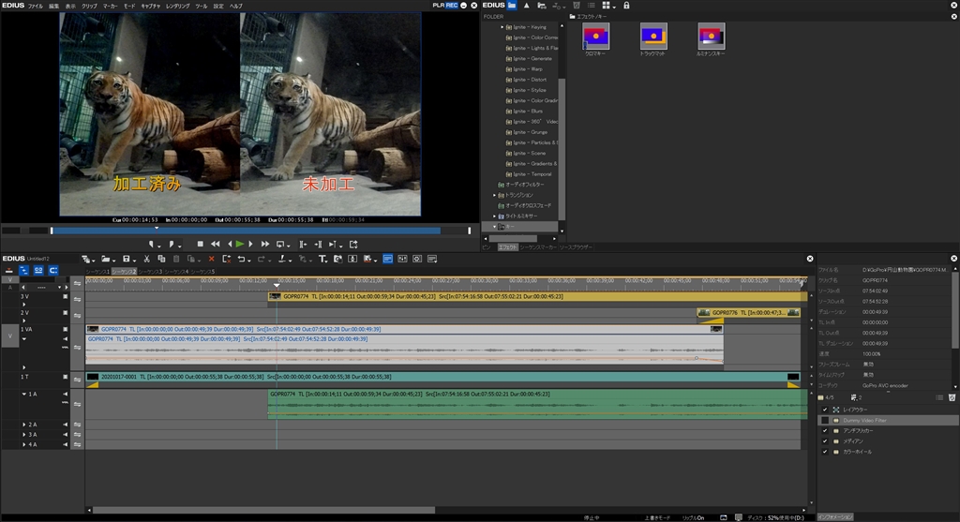Expand the トランジション folder
The height and width of the screenshot is (522, 960).
pos(495,195)
